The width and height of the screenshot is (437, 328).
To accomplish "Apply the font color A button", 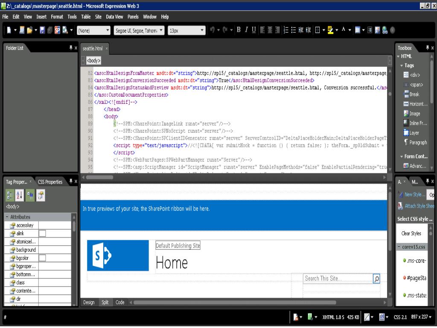I will pyautogui.click(x=344, y=29).
